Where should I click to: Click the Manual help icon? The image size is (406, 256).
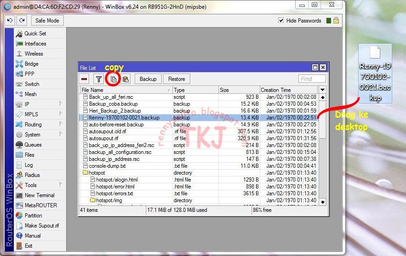[19, 236]
